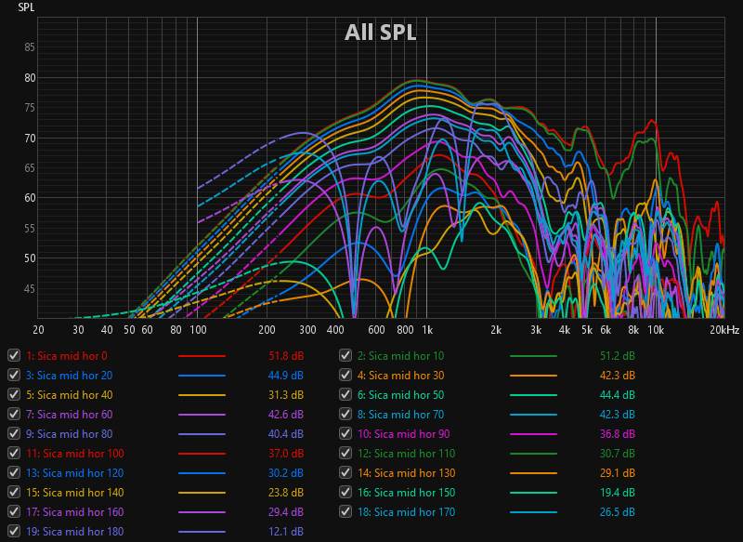Click the line sample for hor 180
Image resolution: width=743 pixels, height=542 pixels.
(202, 532)
